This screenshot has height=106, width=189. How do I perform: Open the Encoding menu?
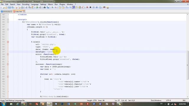pos(26,4)
